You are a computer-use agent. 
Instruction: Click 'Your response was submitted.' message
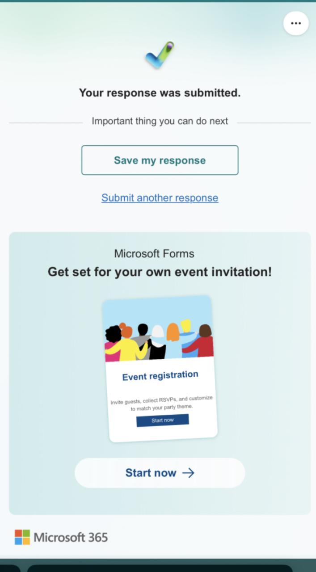coord(160,93)
